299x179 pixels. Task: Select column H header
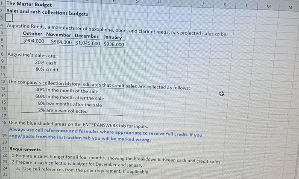click(x=159, y=2)
